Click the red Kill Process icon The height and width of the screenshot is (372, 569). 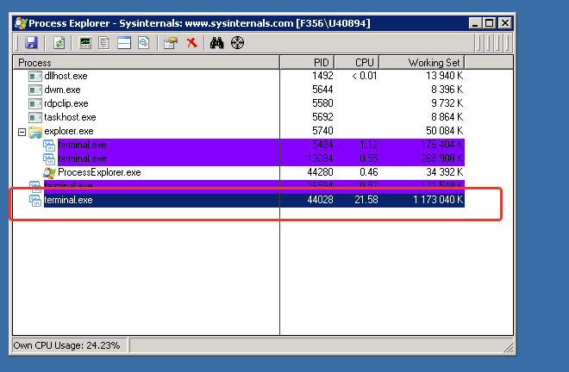point(192,43)
